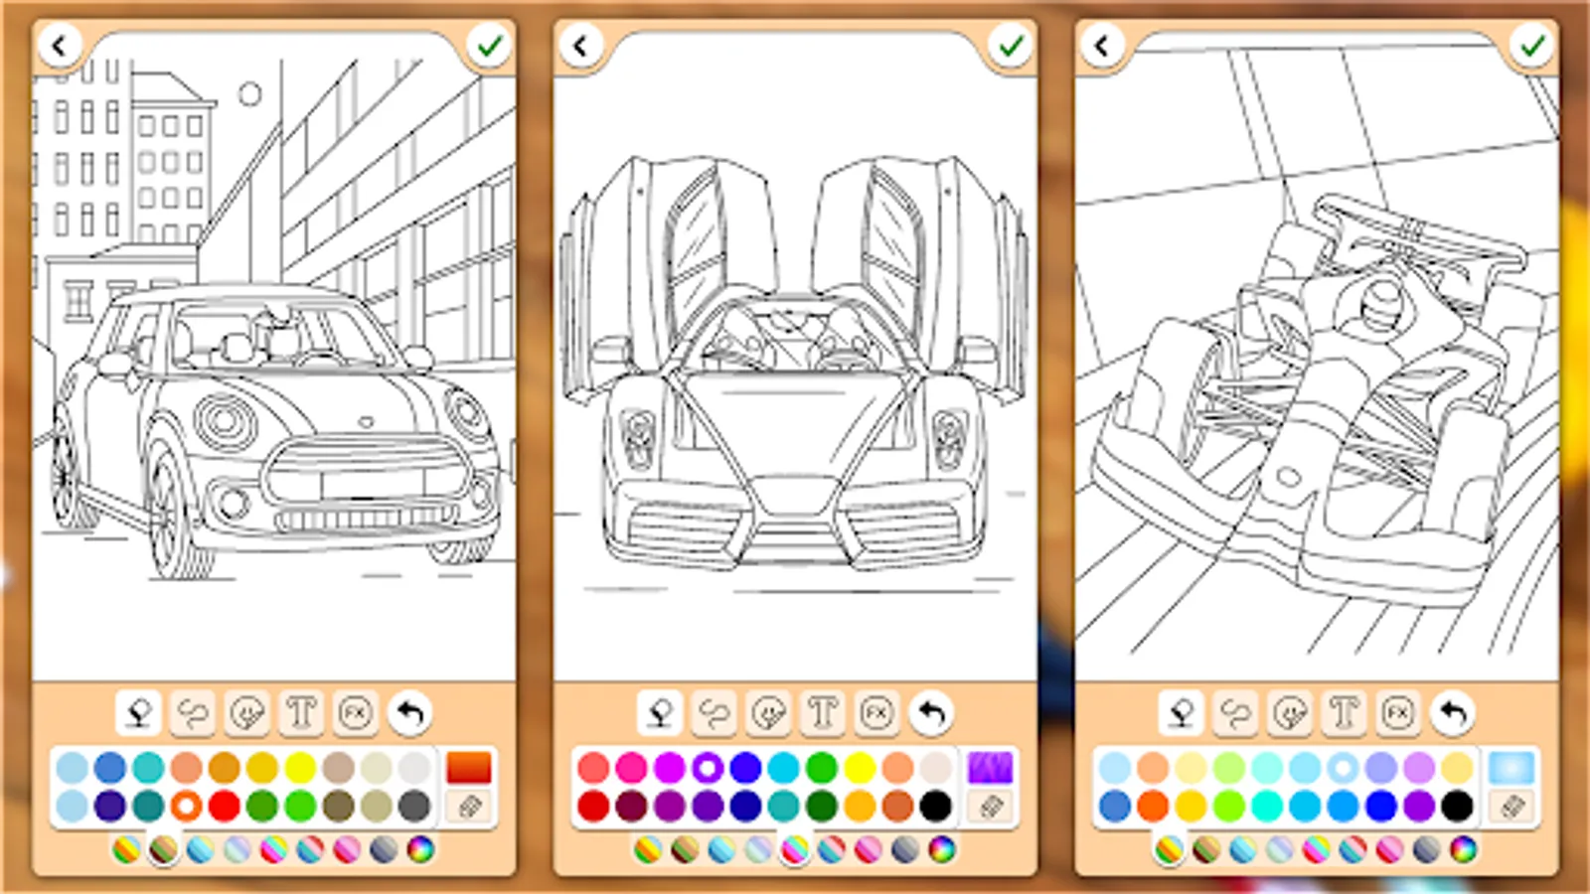The width and height of the screenshot is (1590, 894).
Task: Select the ringed purple color in the sports car palette
Action: coord(708,767)
